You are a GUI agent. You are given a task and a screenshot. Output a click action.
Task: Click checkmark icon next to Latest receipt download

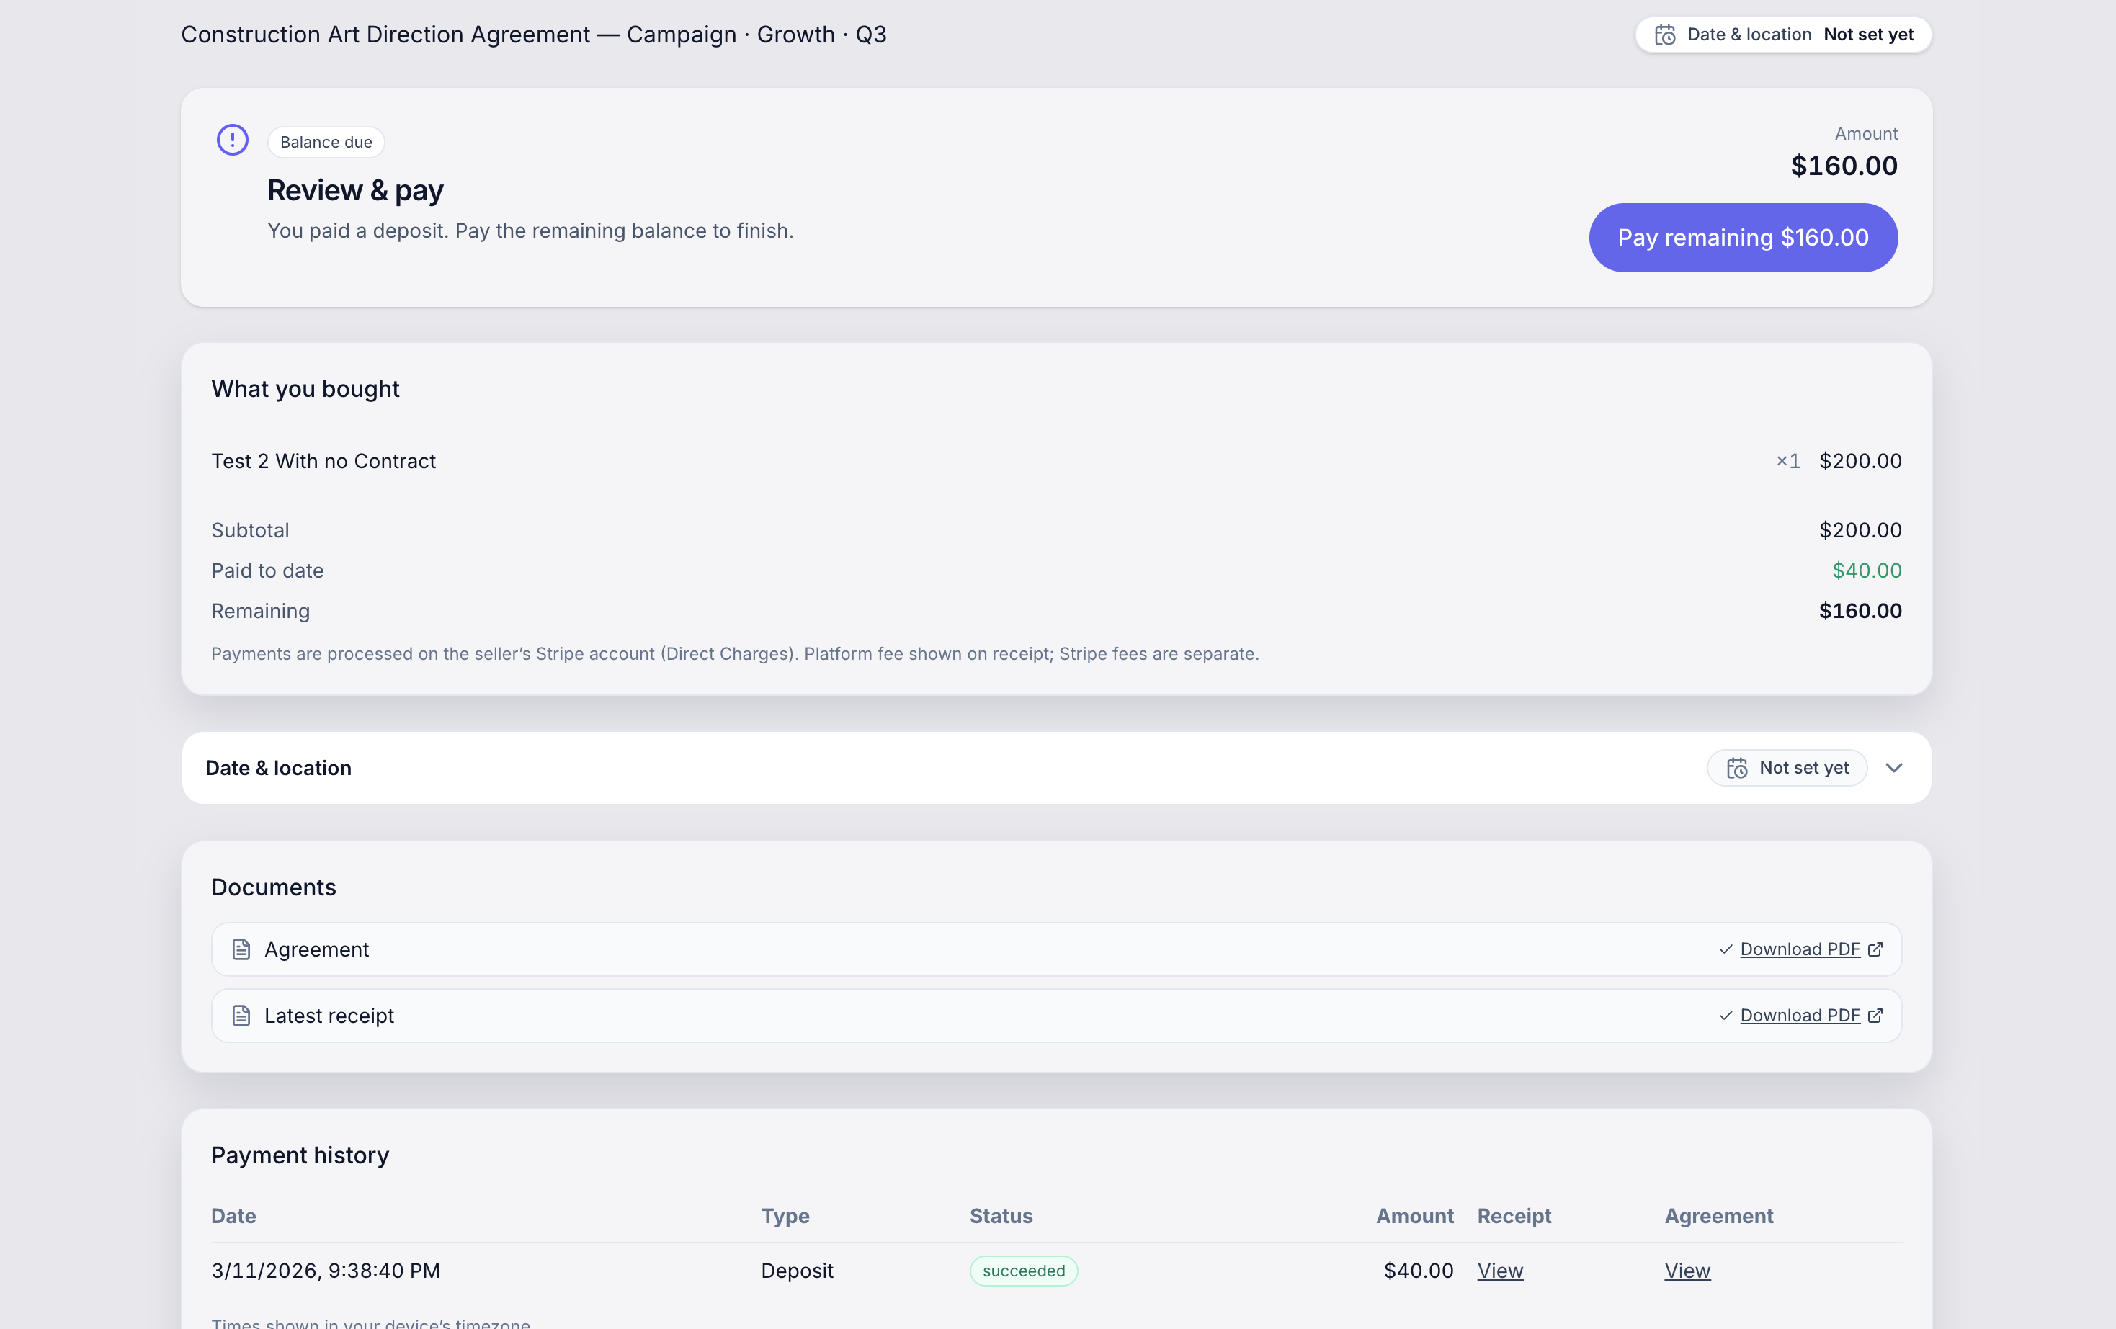point(1726,1016)
